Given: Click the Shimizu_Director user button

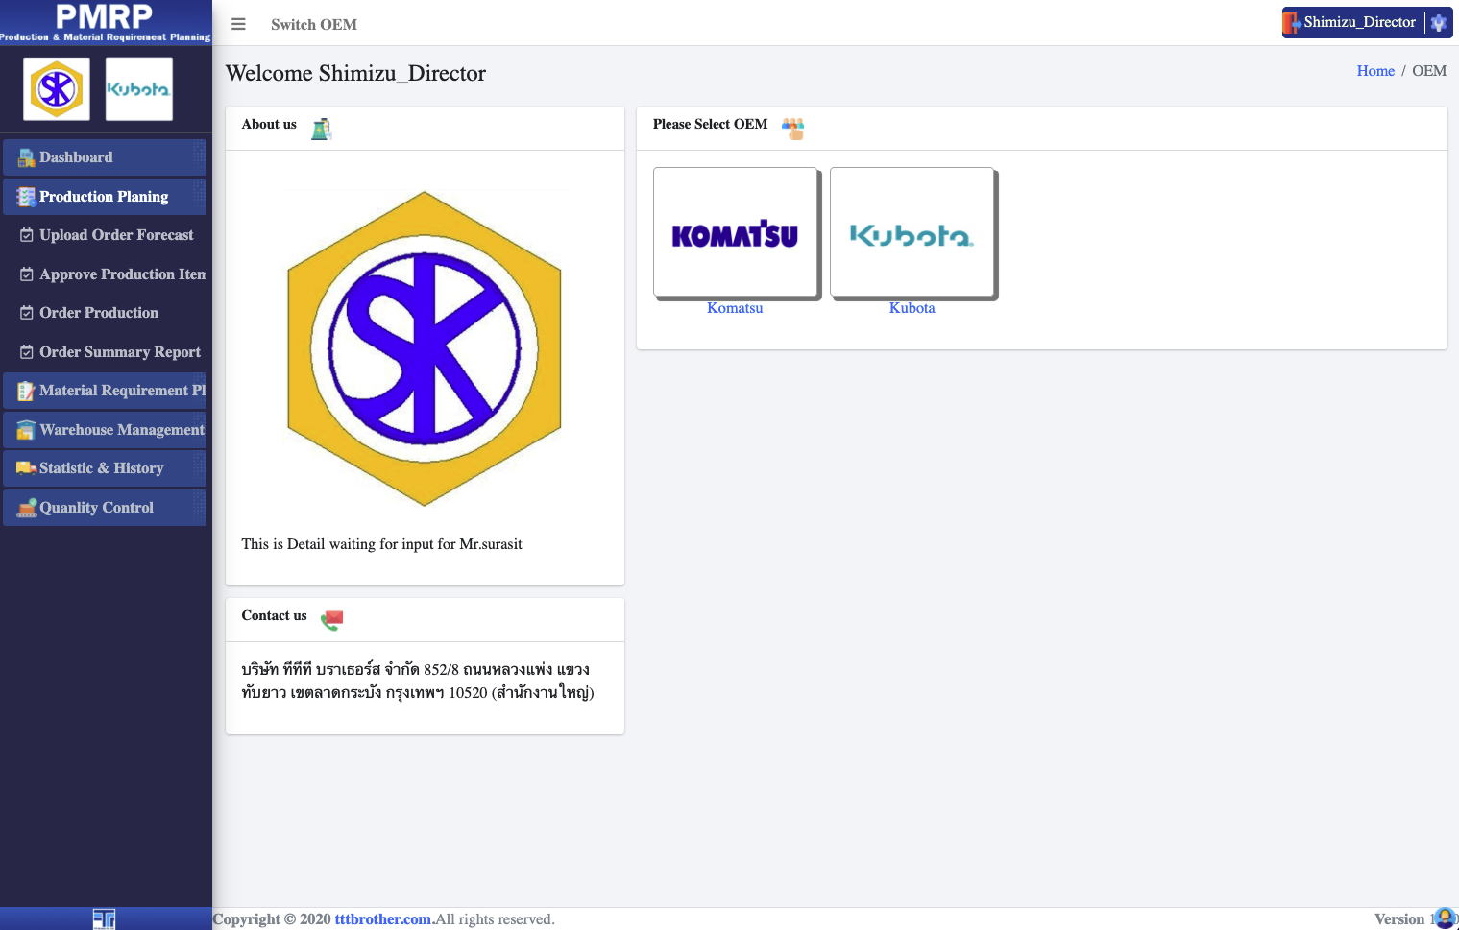Looking at the screenshot, I should (x=1358, y=22).
